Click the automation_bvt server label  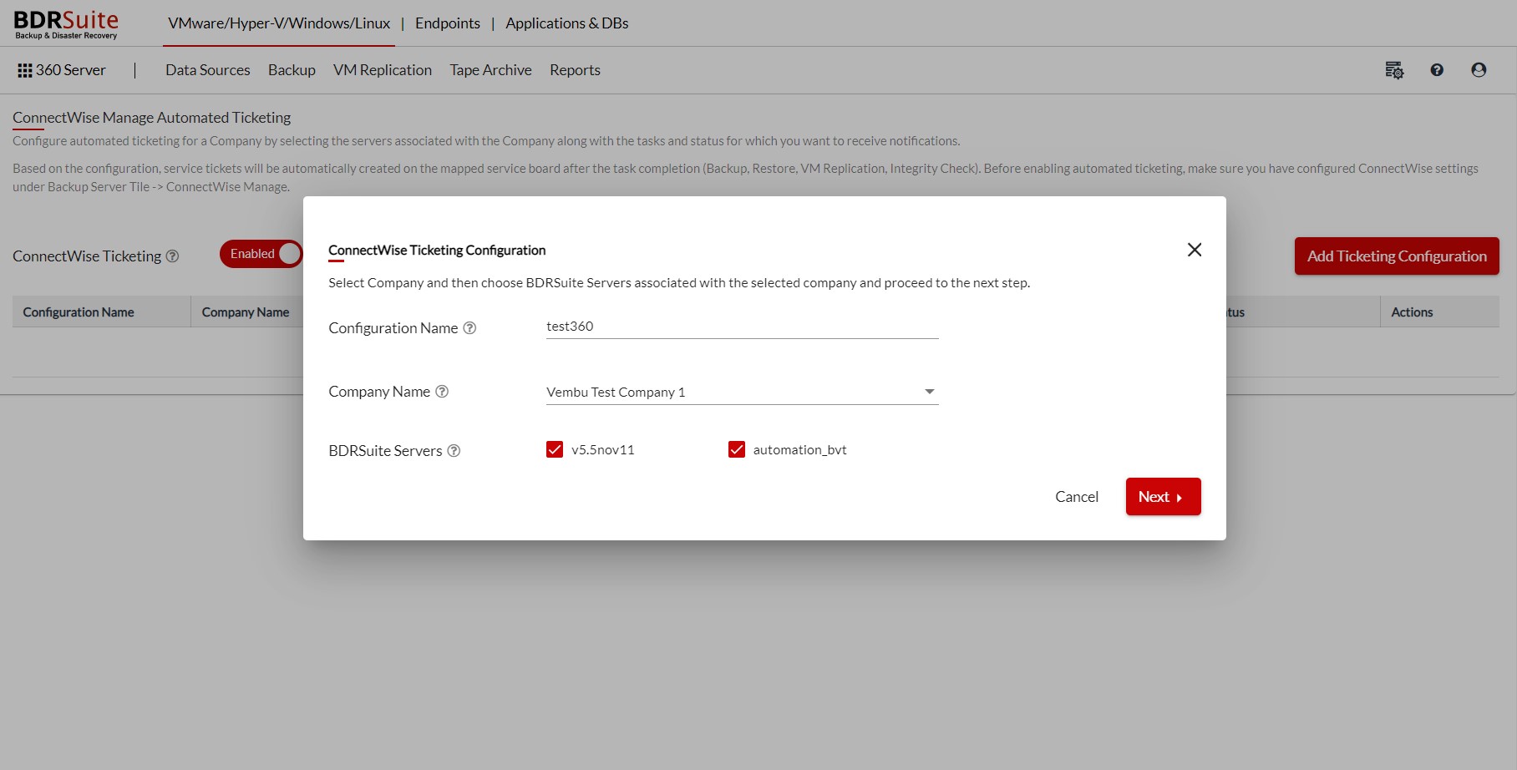click(799, 450)
